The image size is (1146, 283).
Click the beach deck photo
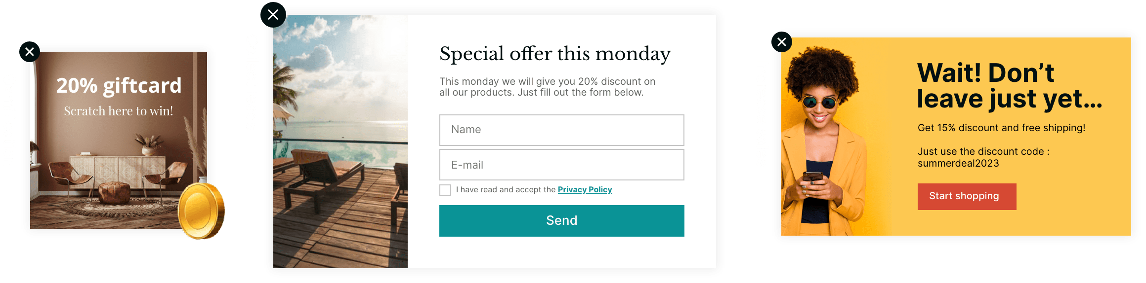pyautogui.click(x=340, y=143)
